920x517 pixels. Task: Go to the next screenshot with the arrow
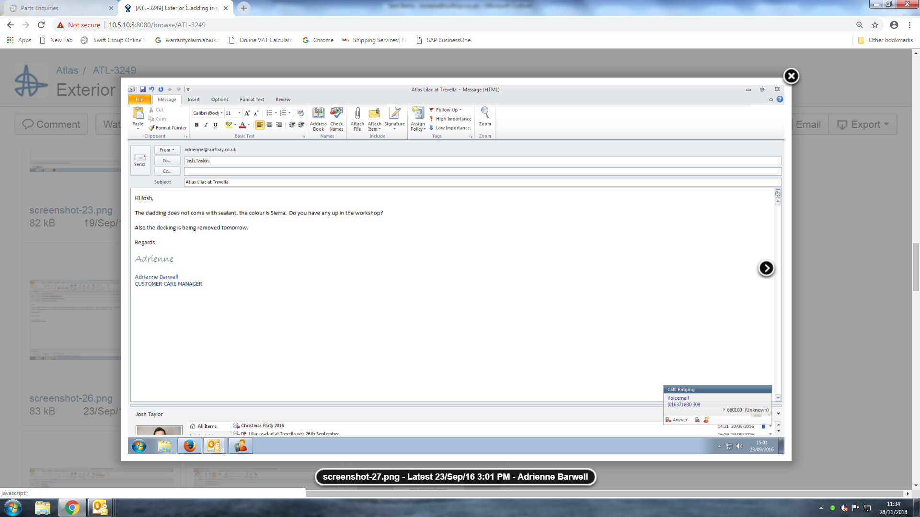coord(766,268)
